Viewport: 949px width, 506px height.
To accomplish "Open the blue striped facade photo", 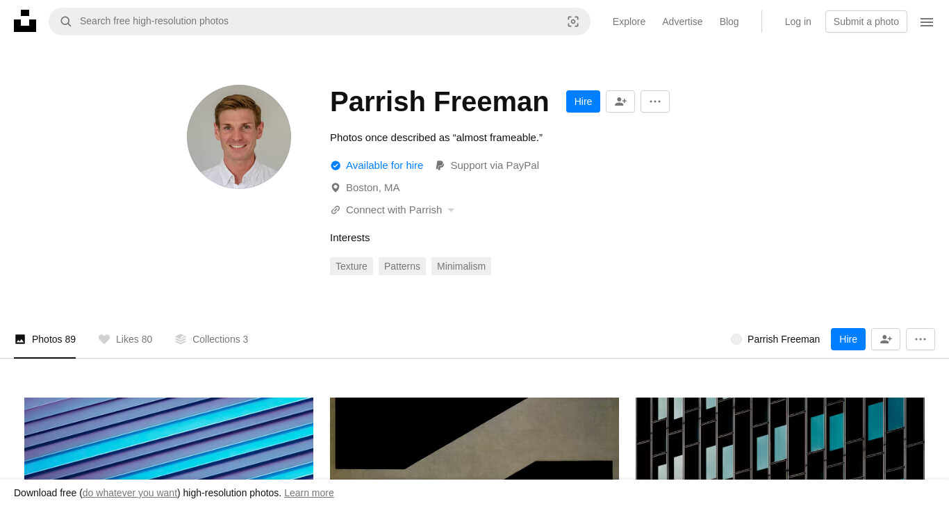I will [x=169, y=439].
